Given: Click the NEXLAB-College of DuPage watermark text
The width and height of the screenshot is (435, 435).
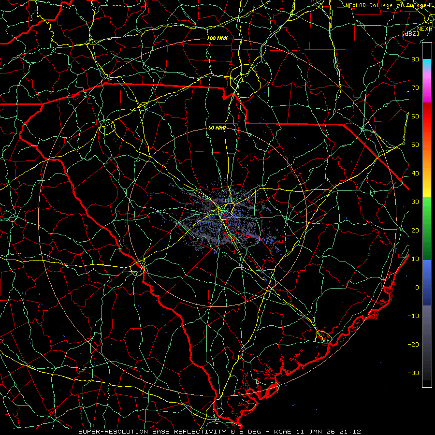Looking at the screenshot, I should coord(389,5).
